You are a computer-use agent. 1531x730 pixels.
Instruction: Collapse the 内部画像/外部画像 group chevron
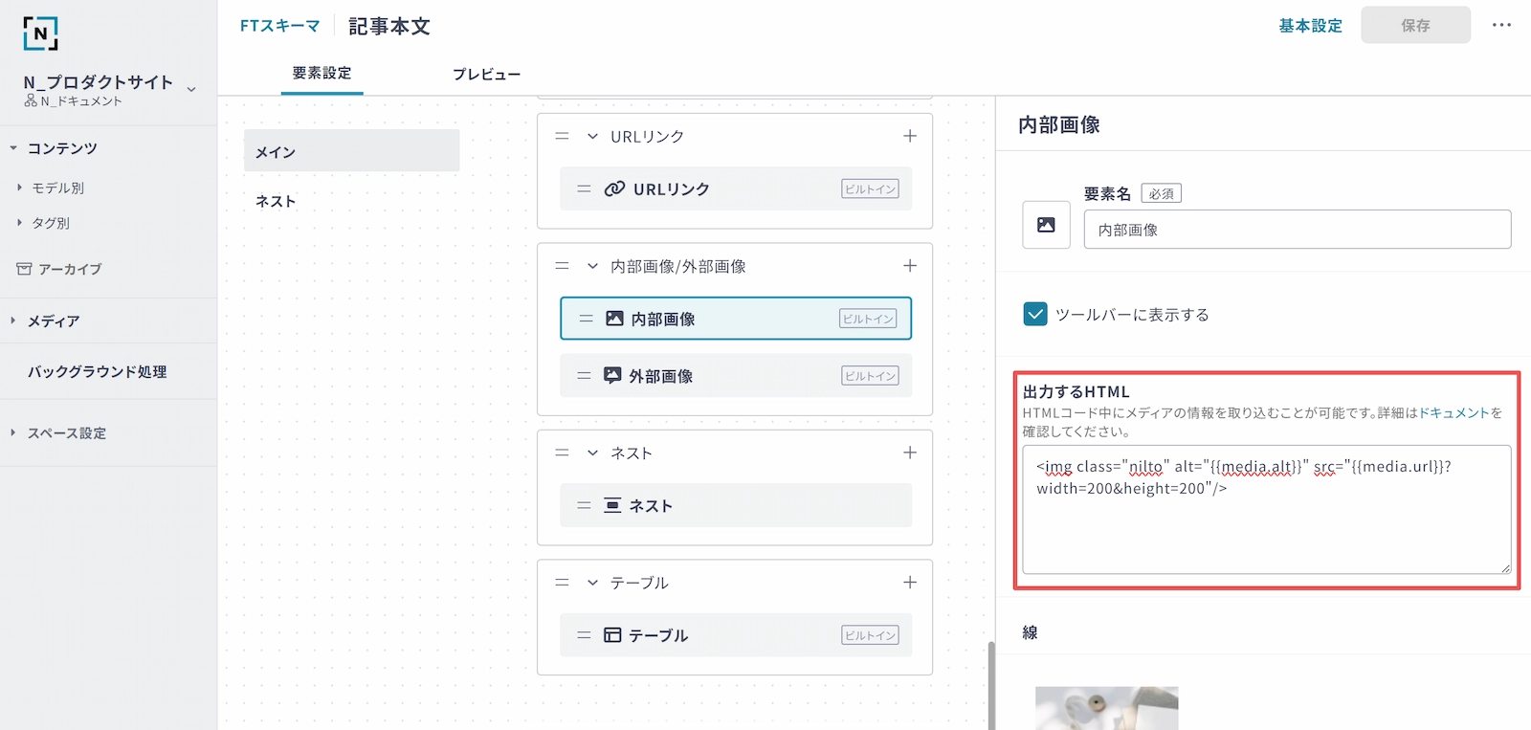tap(592, 266)
